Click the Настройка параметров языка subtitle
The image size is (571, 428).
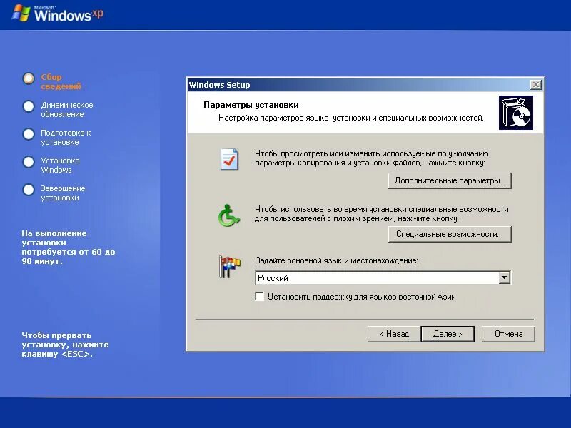350,118
